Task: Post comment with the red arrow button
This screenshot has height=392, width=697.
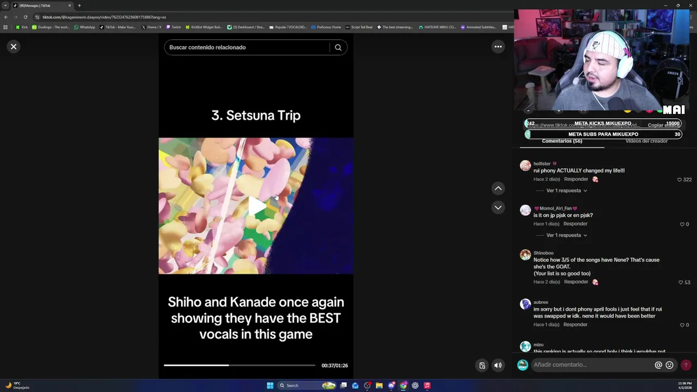Action: [686, 365]
